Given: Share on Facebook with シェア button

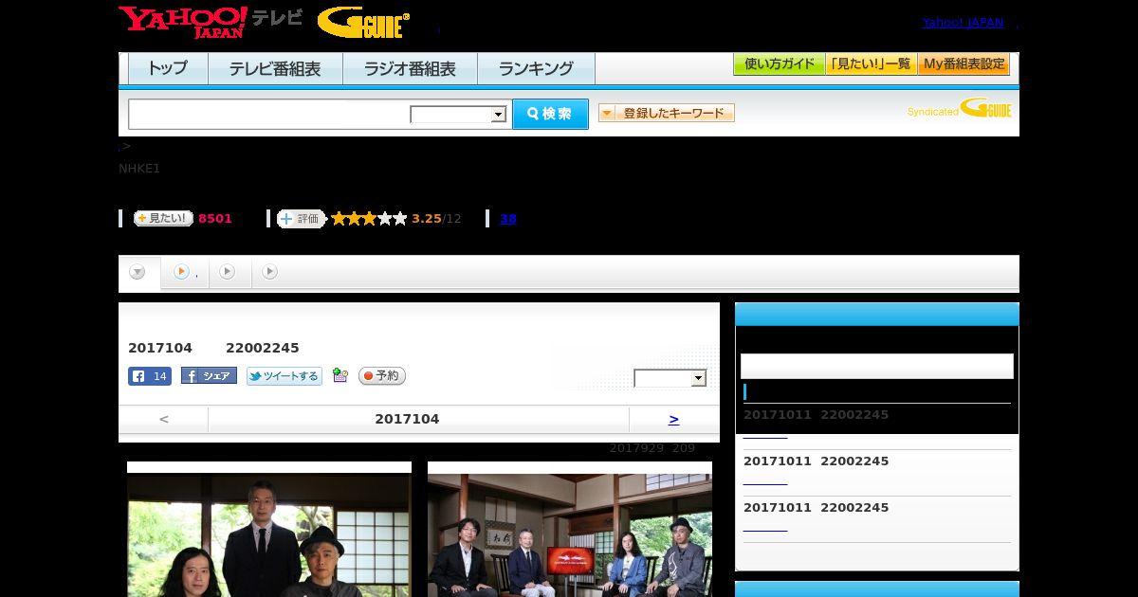Looking at the screenshot, I should pyautogui.click(x=209, y=376).
